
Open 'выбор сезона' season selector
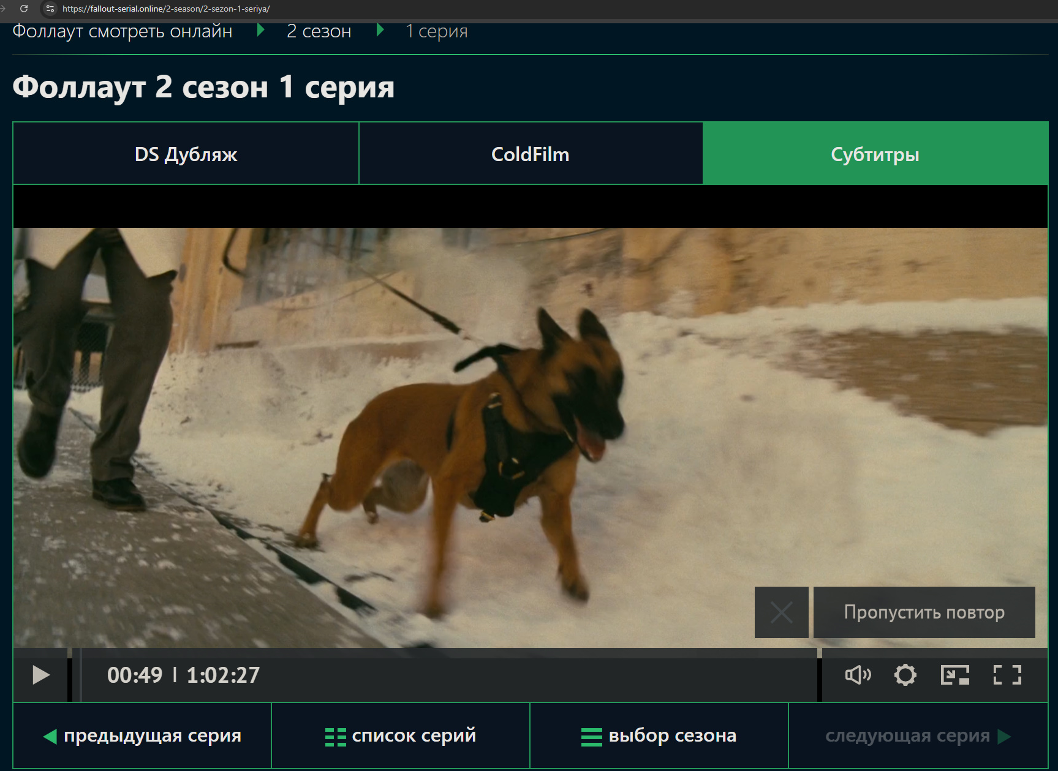pyautogui.click(x=659, y=735)
